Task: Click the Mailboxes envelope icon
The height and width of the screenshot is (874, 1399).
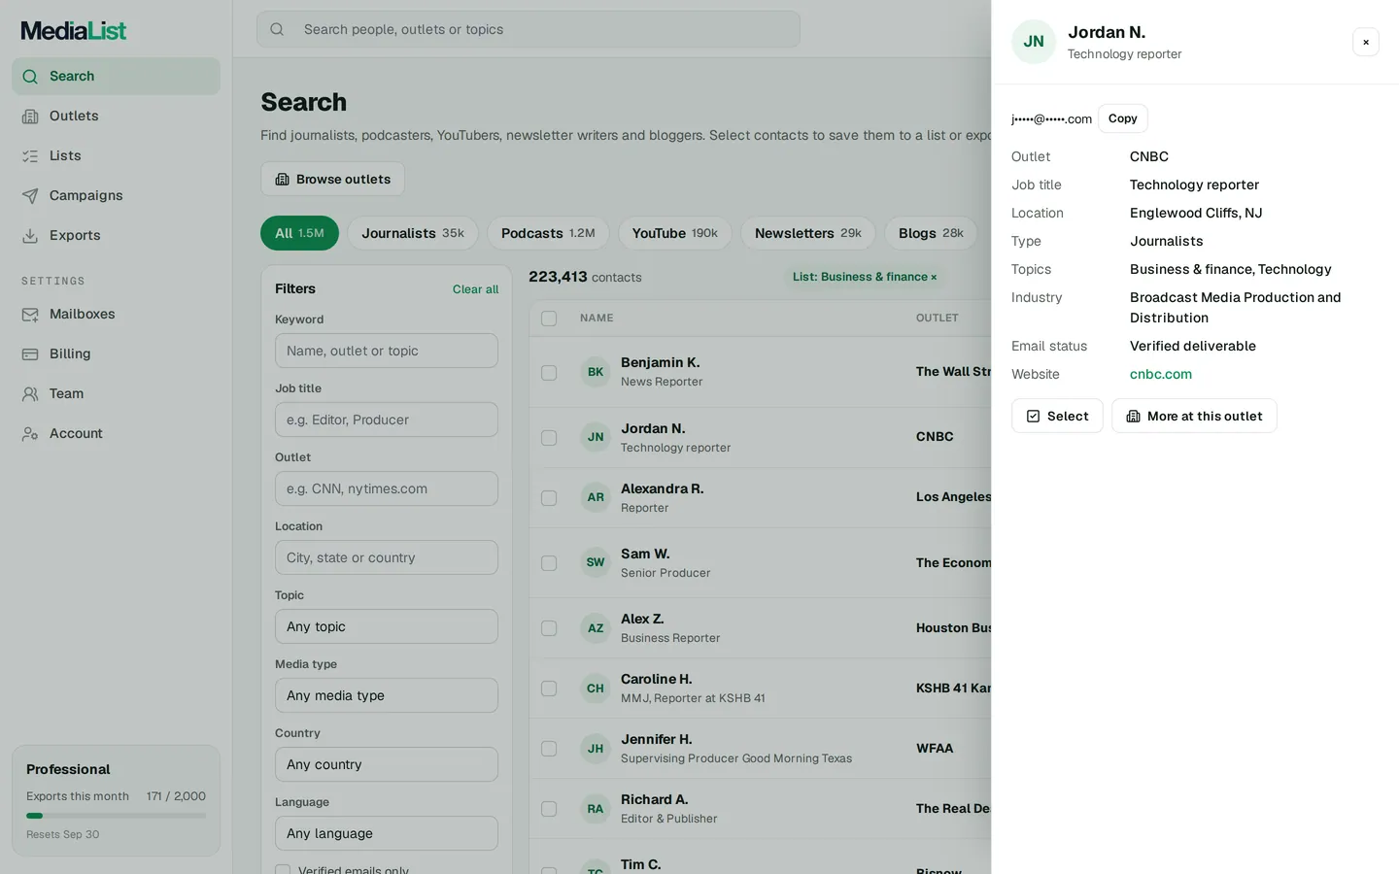Action: [30, 314]
